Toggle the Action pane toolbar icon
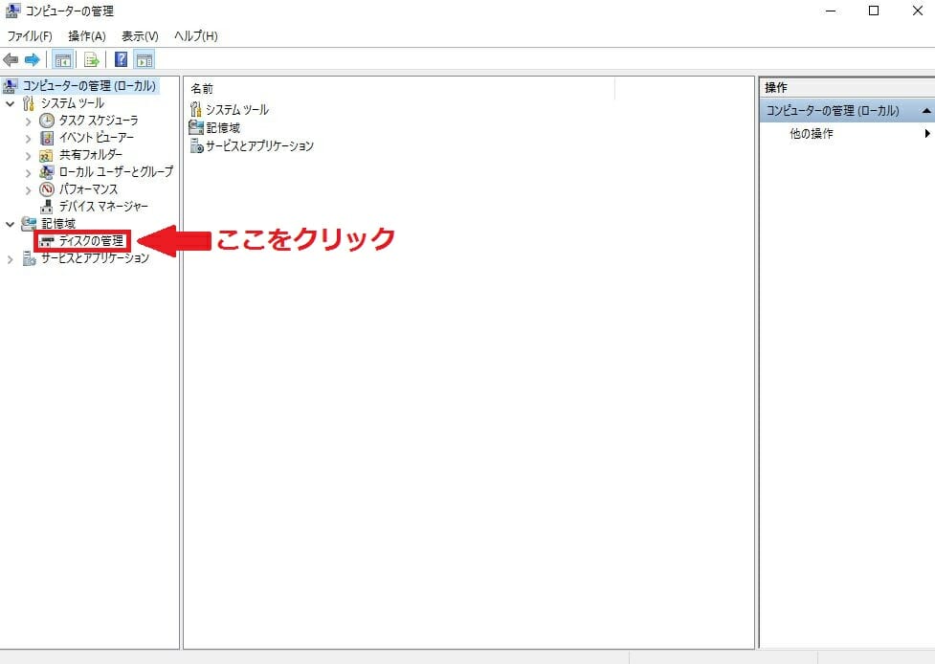The width and height of the screenshot is (935, 664). [145, 59]
